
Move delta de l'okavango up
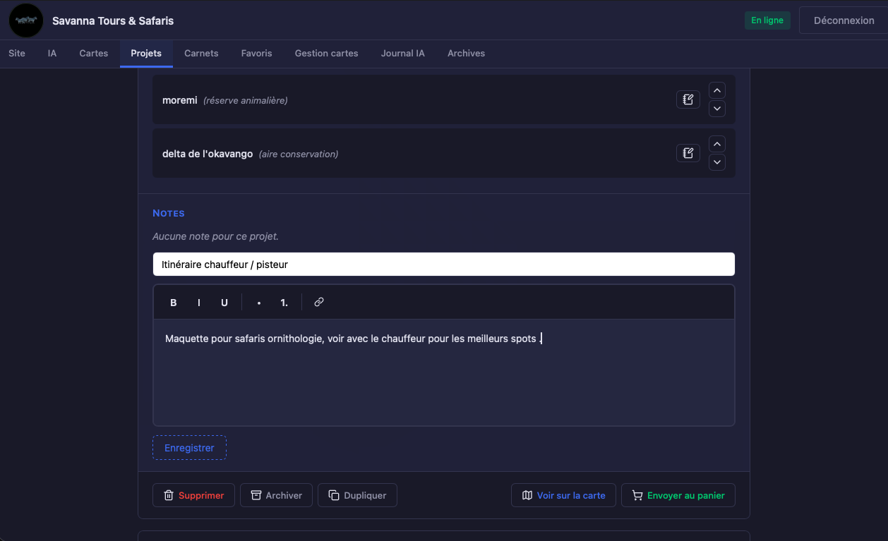click(x=716, y=144)
